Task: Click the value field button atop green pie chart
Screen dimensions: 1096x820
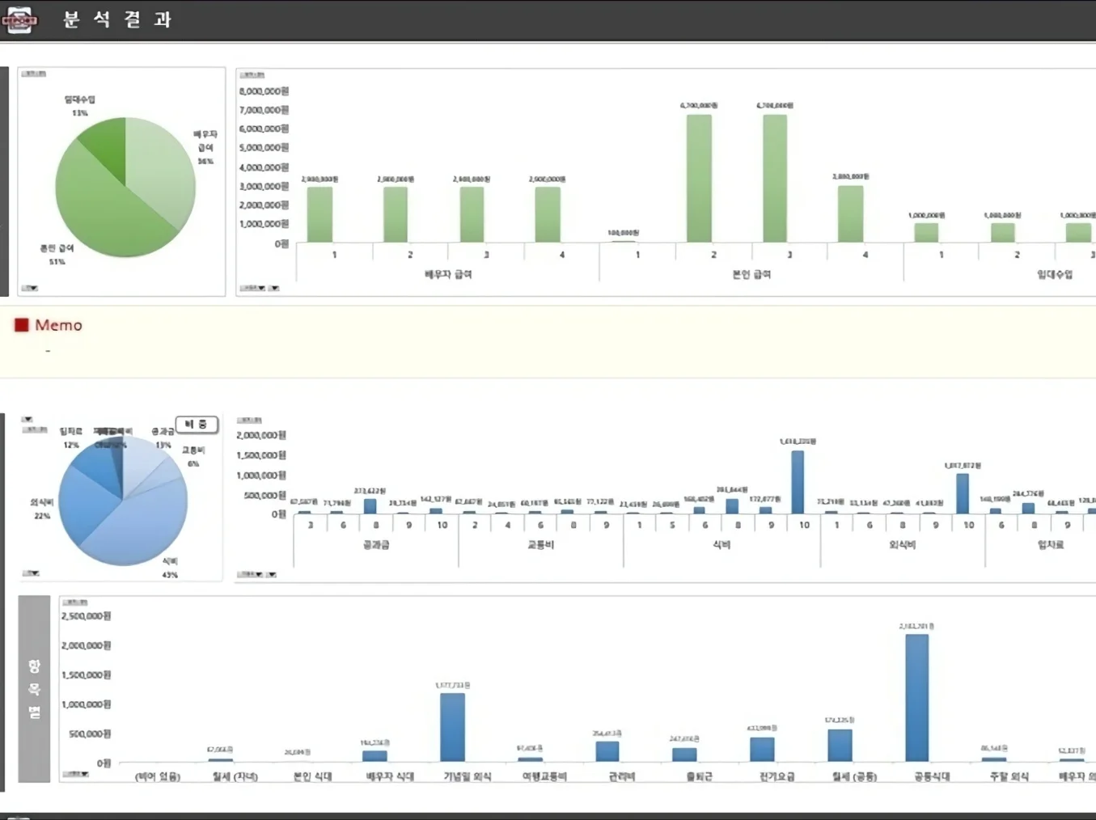Action: click(x=33, y=74)
